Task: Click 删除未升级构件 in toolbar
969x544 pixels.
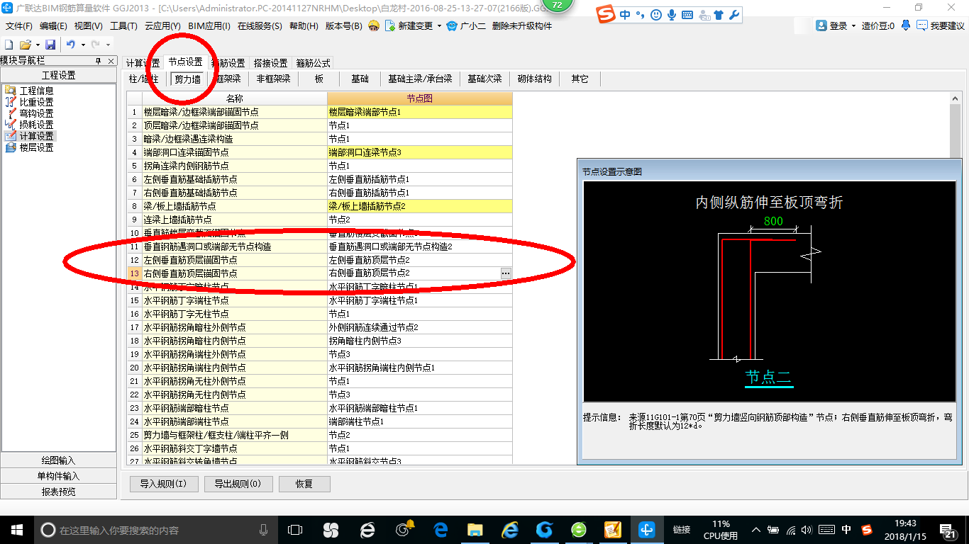Action: (x=521, y=25)
